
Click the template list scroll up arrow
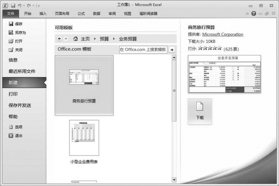[174, 57]
